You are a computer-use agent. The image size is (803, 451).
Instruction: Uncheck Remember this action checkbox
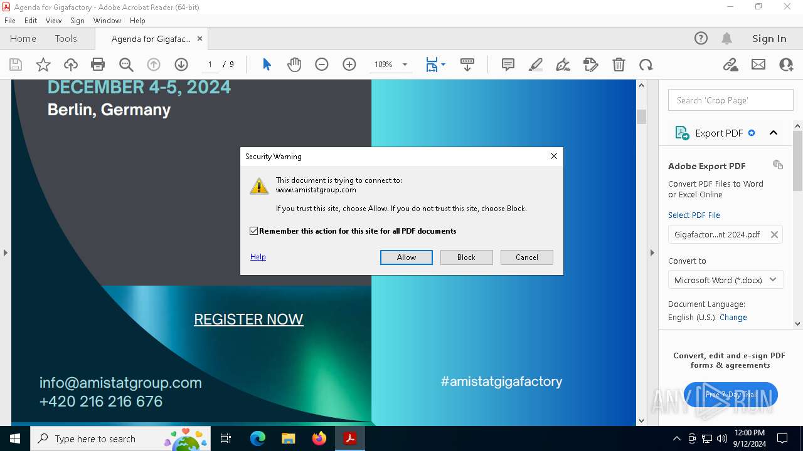tap(254, 231)
